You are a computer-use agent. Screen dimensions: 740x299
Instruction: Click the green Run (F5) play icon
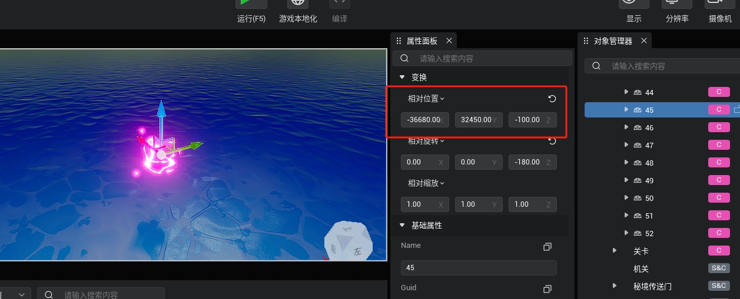(x=251, y=4)
